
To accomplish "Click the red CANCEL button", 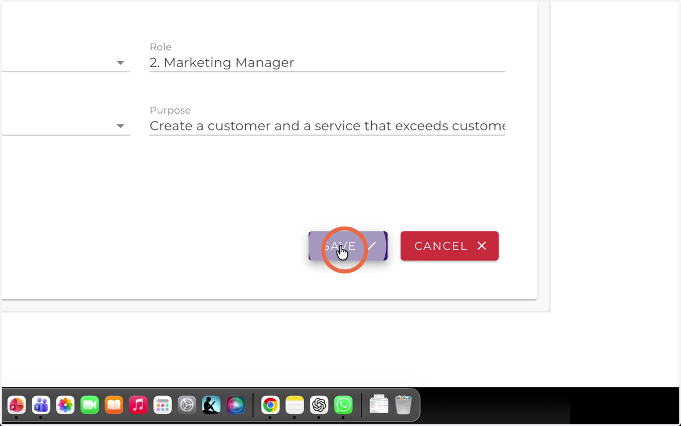I will (449, 246).
